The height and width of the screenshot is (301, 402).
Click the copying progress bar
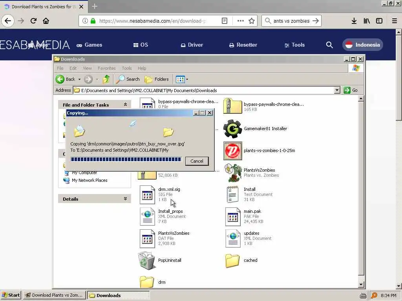pyautogui.click(x=126, y=160)
